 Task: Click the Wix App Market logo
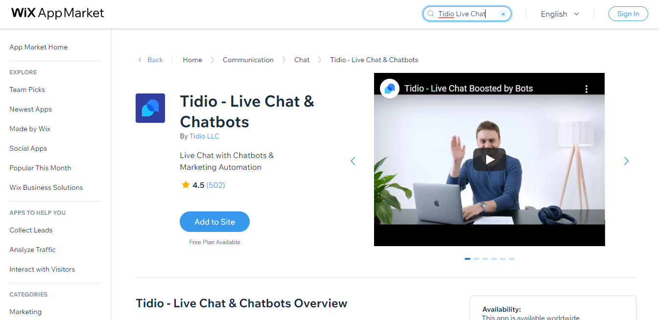(x=57, y=13)
